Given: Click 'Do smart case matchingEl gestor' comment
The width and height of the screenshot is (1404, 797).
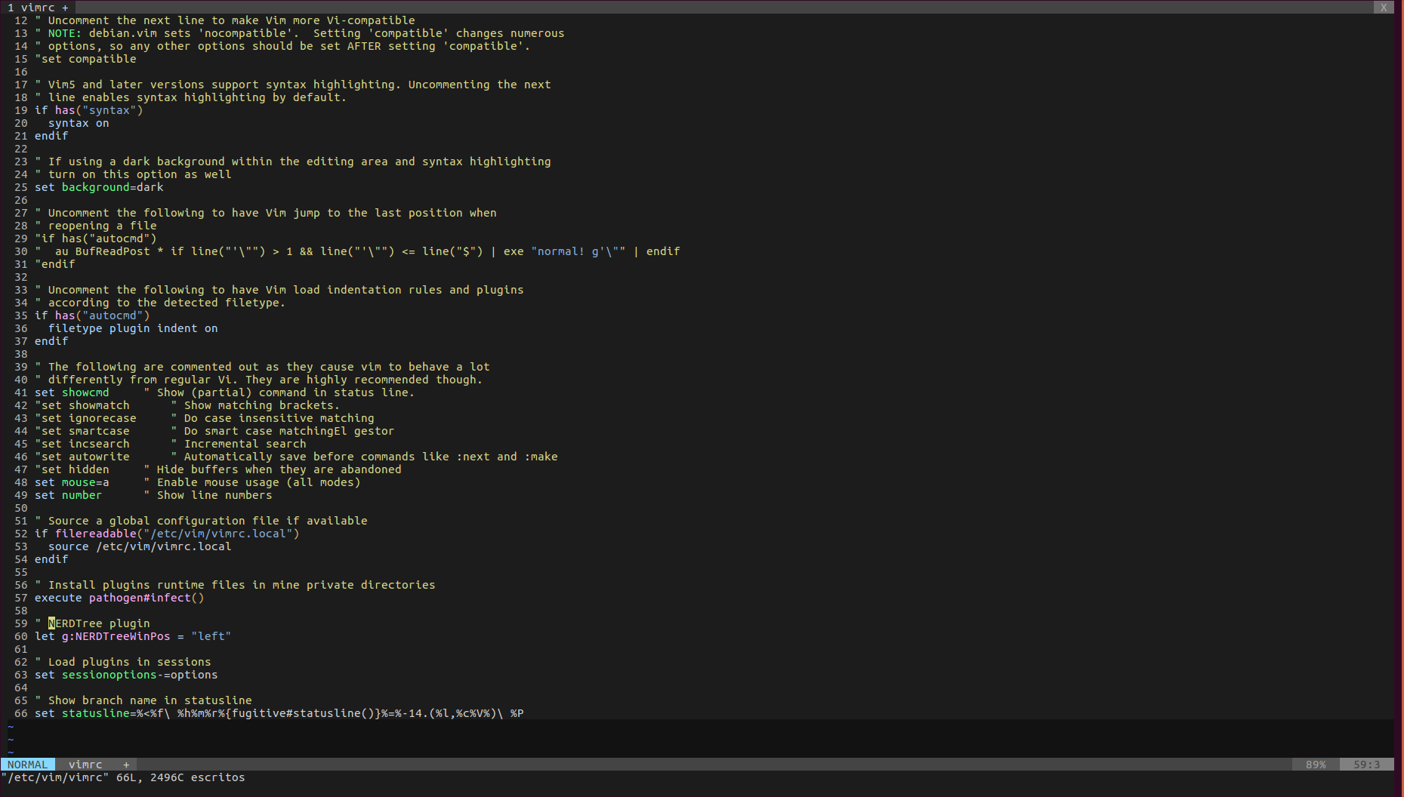Looking at the screenshot, I should coord(289,431).
